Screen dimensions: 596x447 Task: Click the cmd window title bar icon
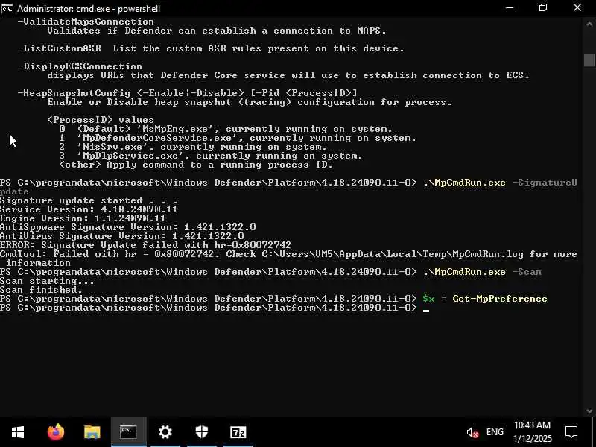pyautogui.click(x=7, y=8)
